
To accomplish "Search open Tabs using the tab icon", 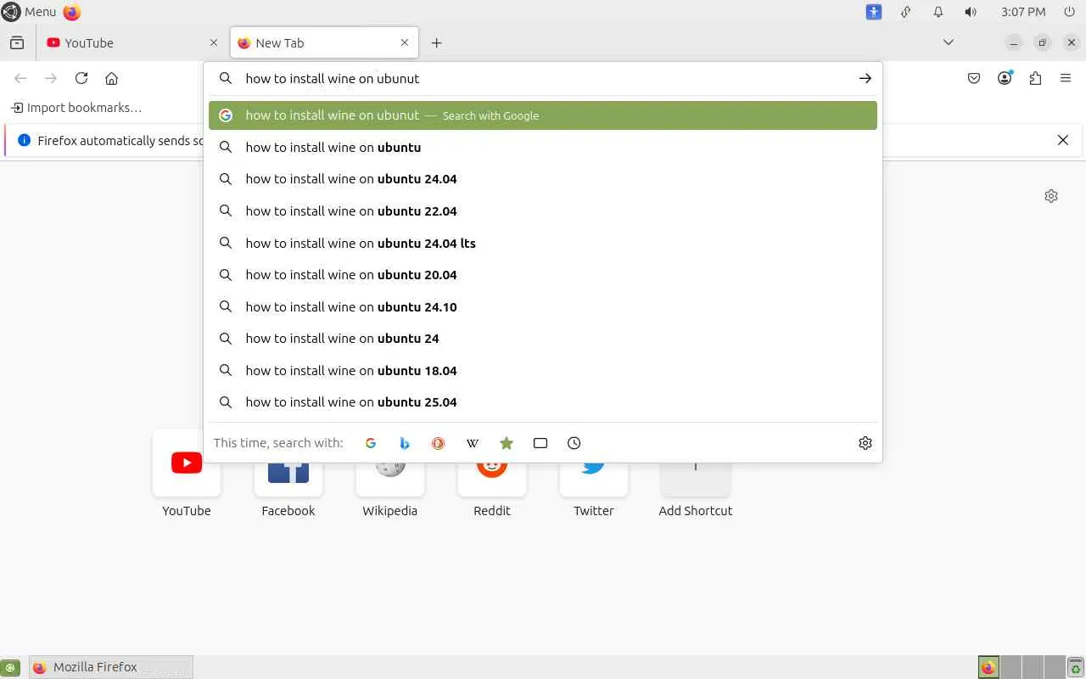I will pos(540,443).
